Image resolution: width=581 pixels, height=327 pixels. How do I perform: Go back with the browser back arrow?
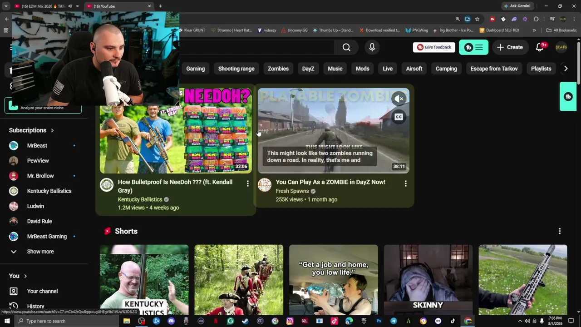pyautogui.click(x=6, y=19)
